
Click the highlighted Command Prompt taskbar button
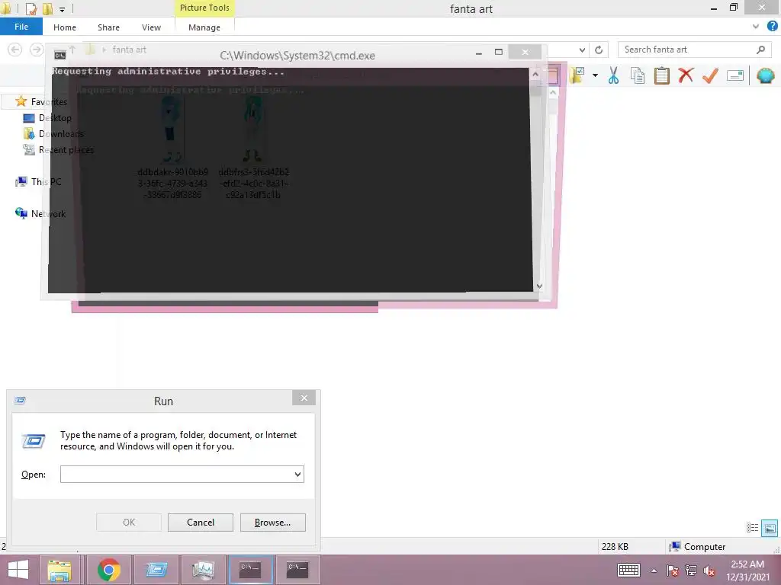click(250, 570)
